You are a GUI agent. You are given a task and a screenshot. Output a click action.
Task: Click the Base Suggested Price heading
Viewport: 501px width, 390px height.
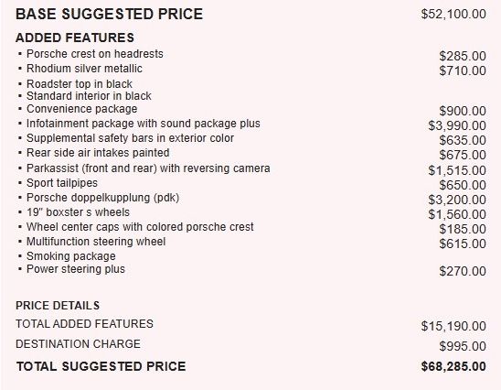110,14
